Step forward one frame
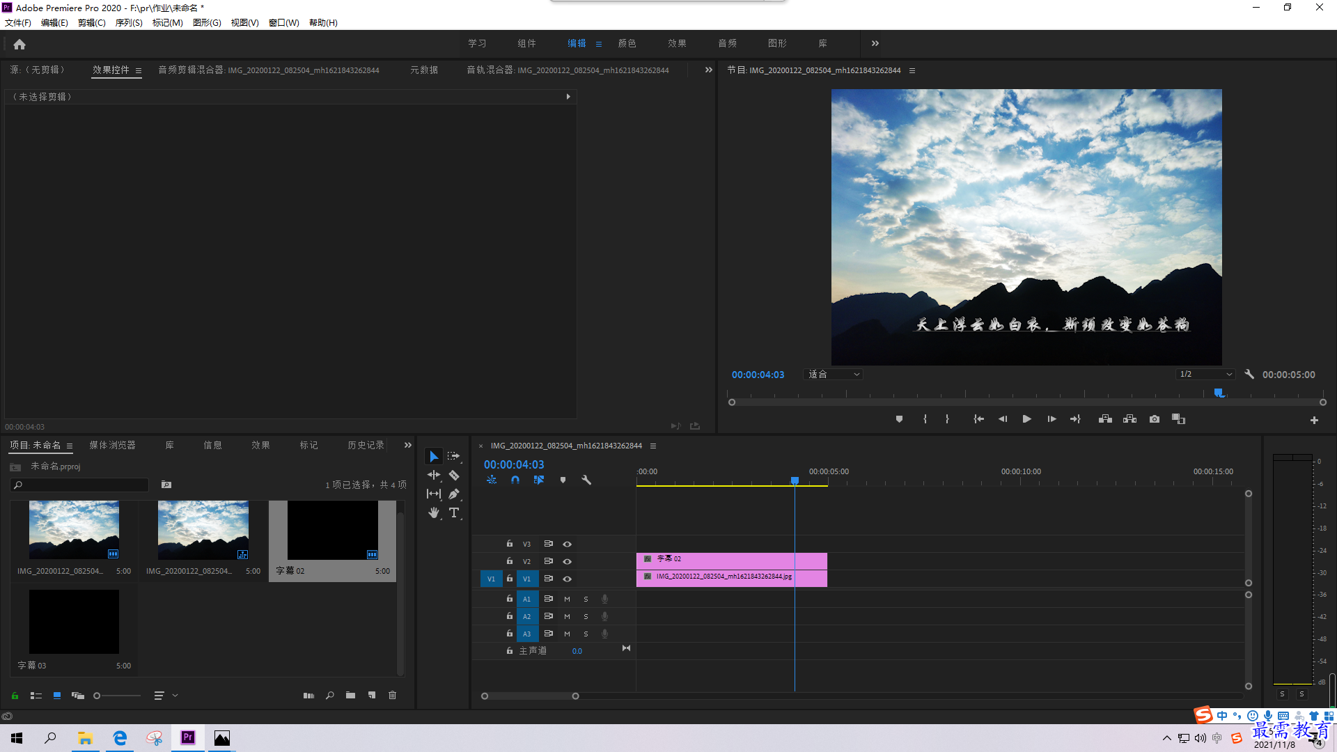 (1051, 419)
